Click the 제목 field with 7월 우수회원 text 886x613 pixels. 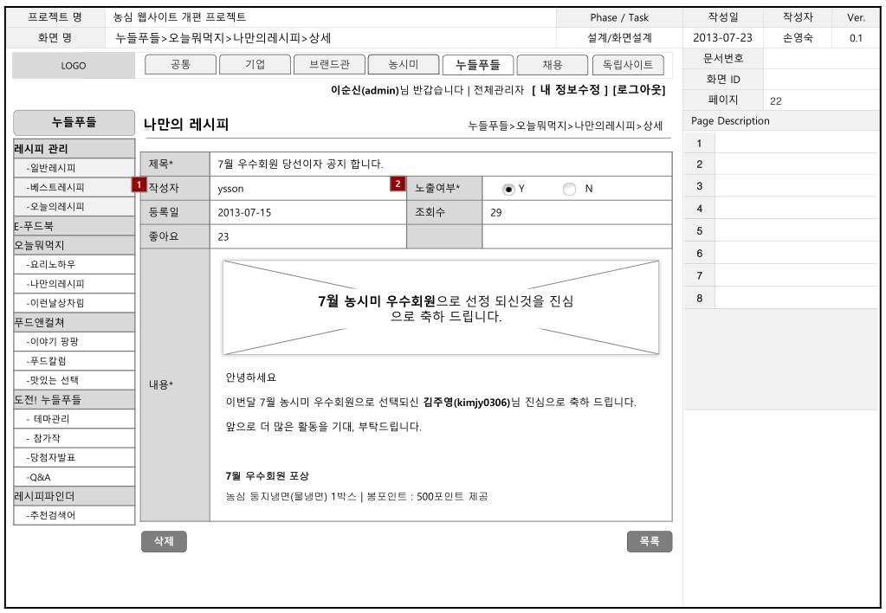[441, 164]
